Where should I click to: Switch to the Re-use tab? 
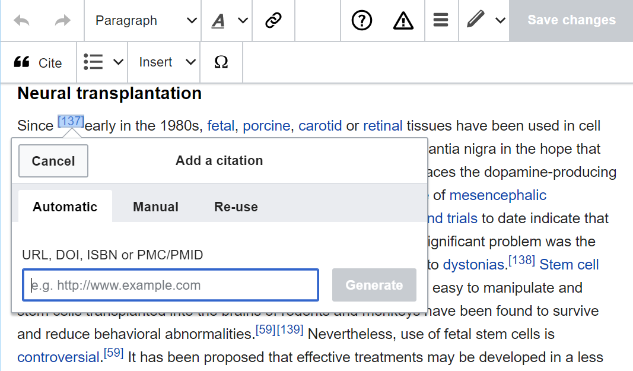coord(236,207)
